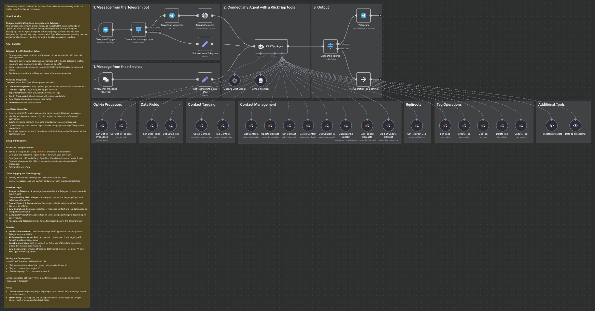The width and height of the screenshot is (595, 311).
Task: Select the Update Tag node
Action: [521, 125]
